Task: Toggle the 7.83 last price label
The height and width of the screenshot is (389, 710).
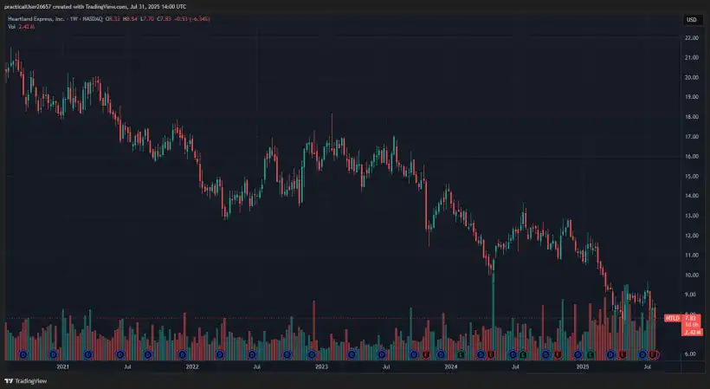Action: 692,318
